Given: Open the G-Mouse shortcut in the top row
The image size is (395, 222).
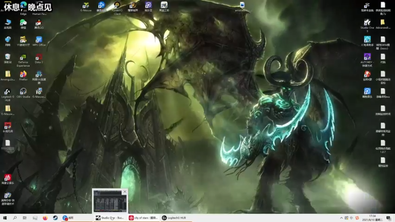Looking at the screenshot, I should (85, 7).
